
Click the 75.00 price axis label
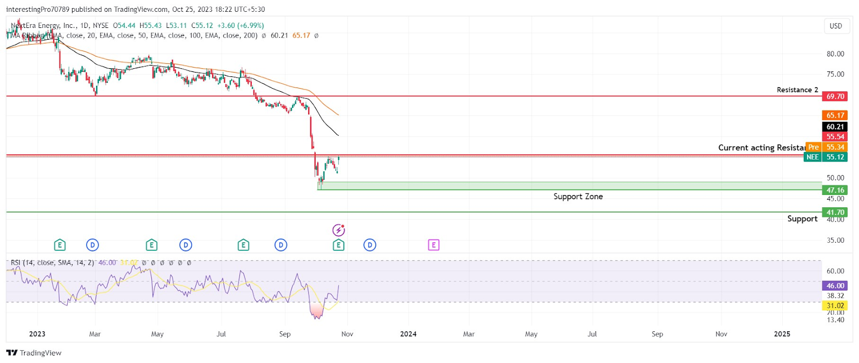coord(835,74)
